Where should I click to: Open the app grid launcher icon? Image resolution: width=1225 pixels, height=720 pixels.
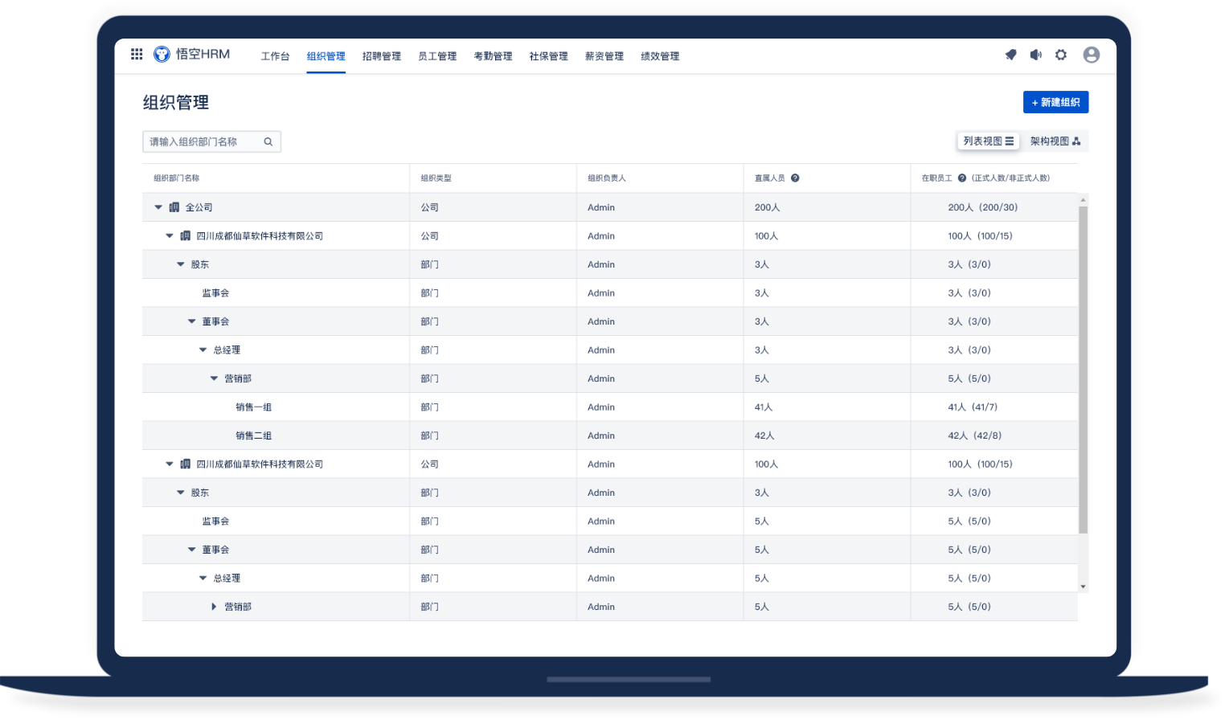pos(137,54)
